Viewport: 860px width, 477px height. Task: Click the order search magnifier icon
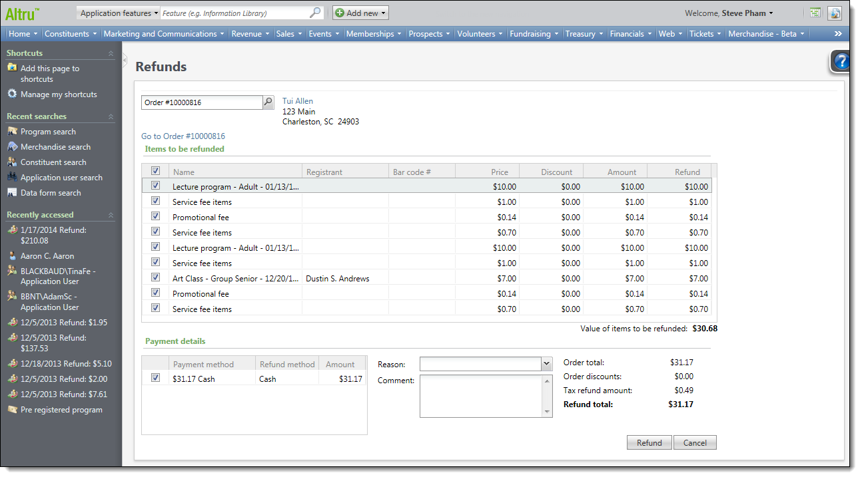coord(268,102)
